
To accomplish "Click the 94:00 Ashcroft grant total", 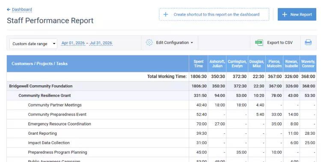I will pos(220,95).
